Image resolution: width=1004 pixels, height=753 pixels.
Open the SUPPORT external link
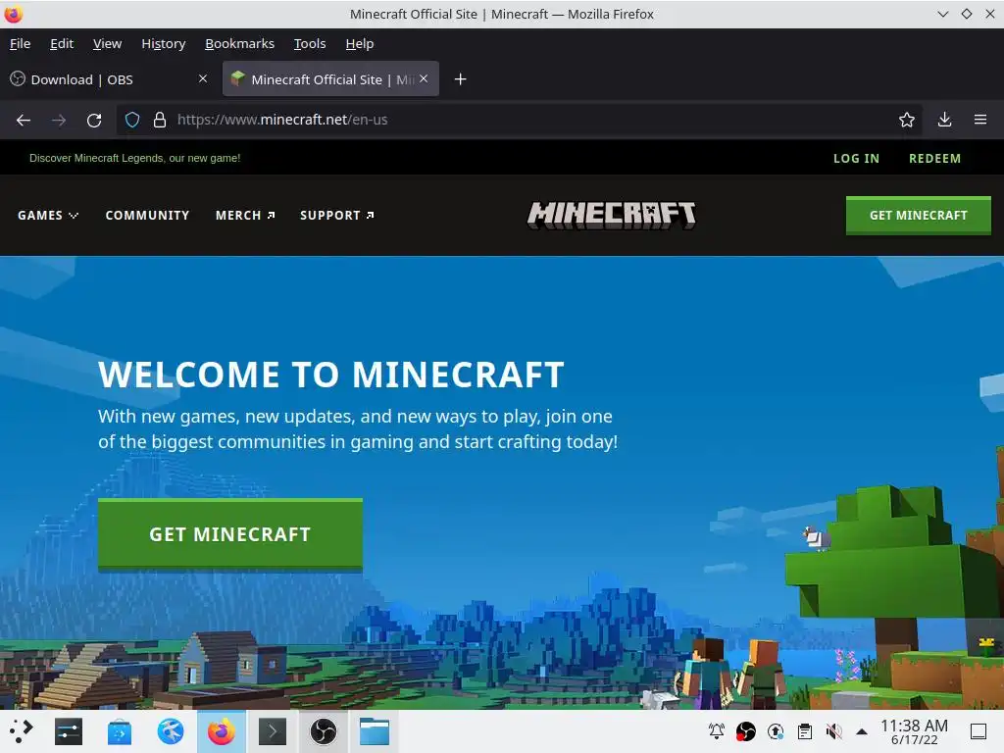(337, 215)
